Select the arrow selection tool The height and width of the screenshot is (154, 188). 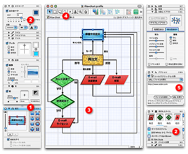pyautogui.click(x=50, y=12)
